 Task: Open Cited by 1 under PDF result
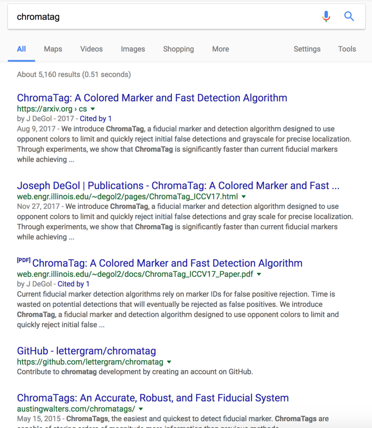tap(73, 284)
